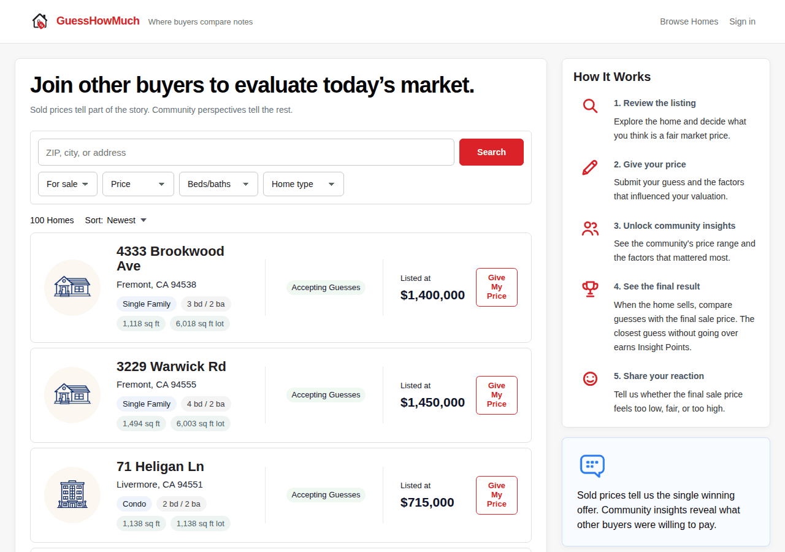Open the For sale dropdown
This screenshot has width=785, height=552.
click(67, 184)
